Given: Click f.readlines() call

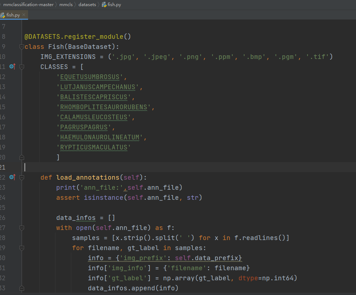Looking at the screenshot, I should pyautogui.click(x=260, y=238).
